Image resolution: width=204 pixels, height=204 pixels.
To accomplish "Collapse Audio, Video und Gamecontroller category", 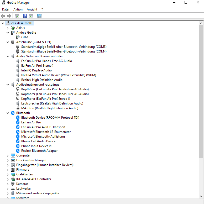I will (x=8, y=56).
